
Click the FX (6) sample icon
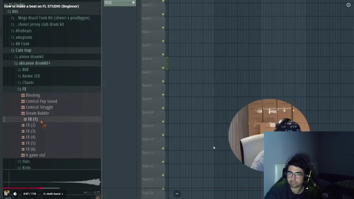coord(23,149)
